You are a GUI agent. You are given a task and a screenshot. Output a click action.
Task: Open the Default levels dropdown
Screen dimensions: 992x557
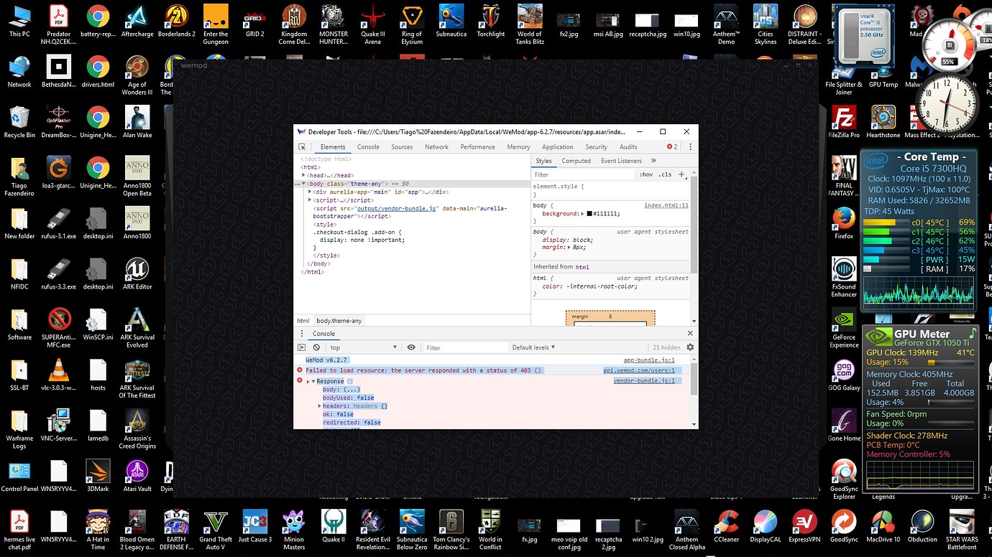pos(533,347)
